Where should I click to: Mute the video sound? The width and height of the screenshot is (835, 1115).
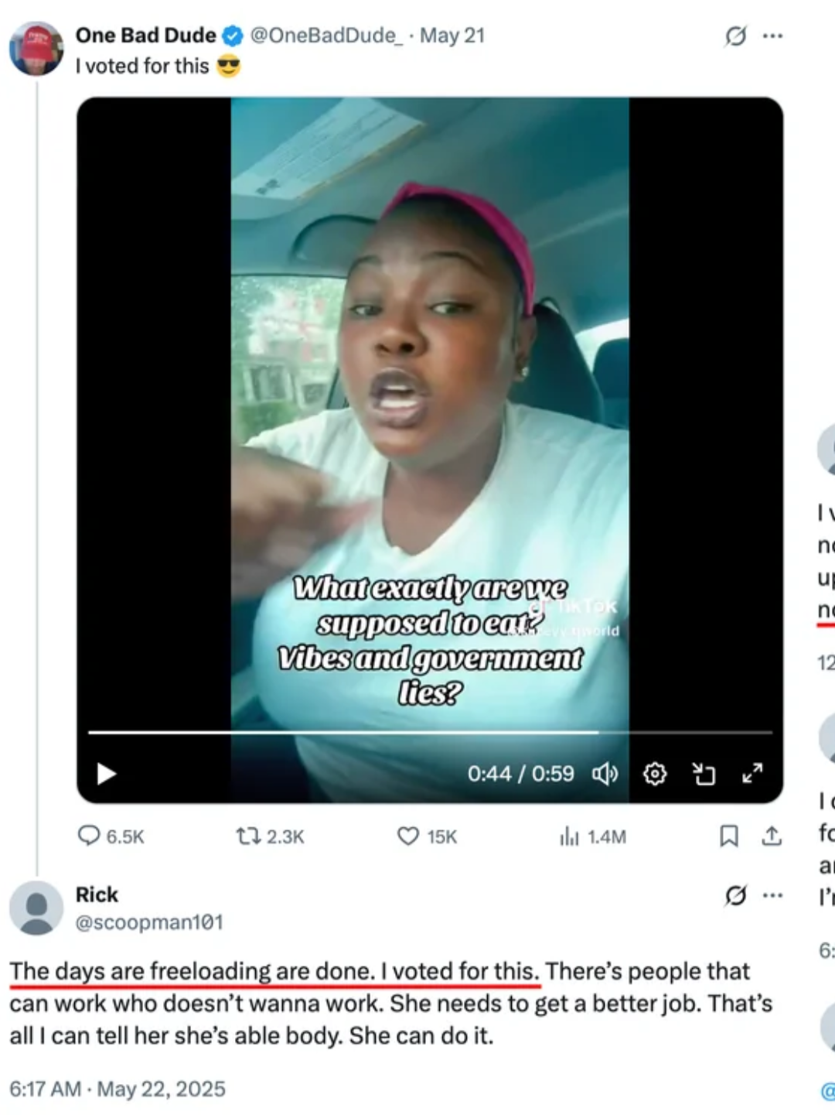(x=605, y=773)
